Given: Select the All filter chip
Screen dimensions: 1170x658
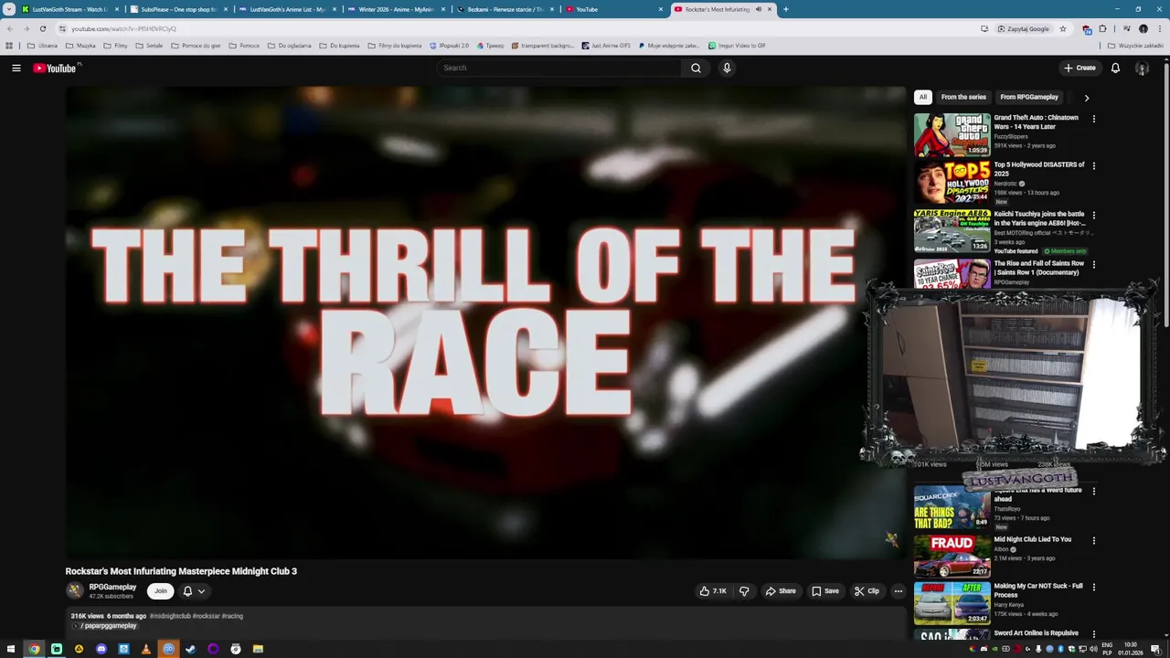Looking at the screenshot, I should coord(923,97).
